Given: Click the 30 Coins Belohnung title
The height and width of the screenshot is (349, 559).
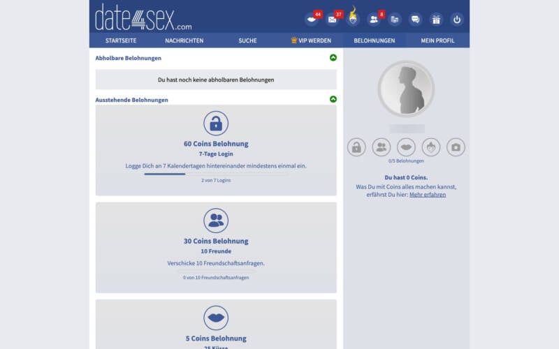Looking at the screenshot, I should (x=216, y=241).
